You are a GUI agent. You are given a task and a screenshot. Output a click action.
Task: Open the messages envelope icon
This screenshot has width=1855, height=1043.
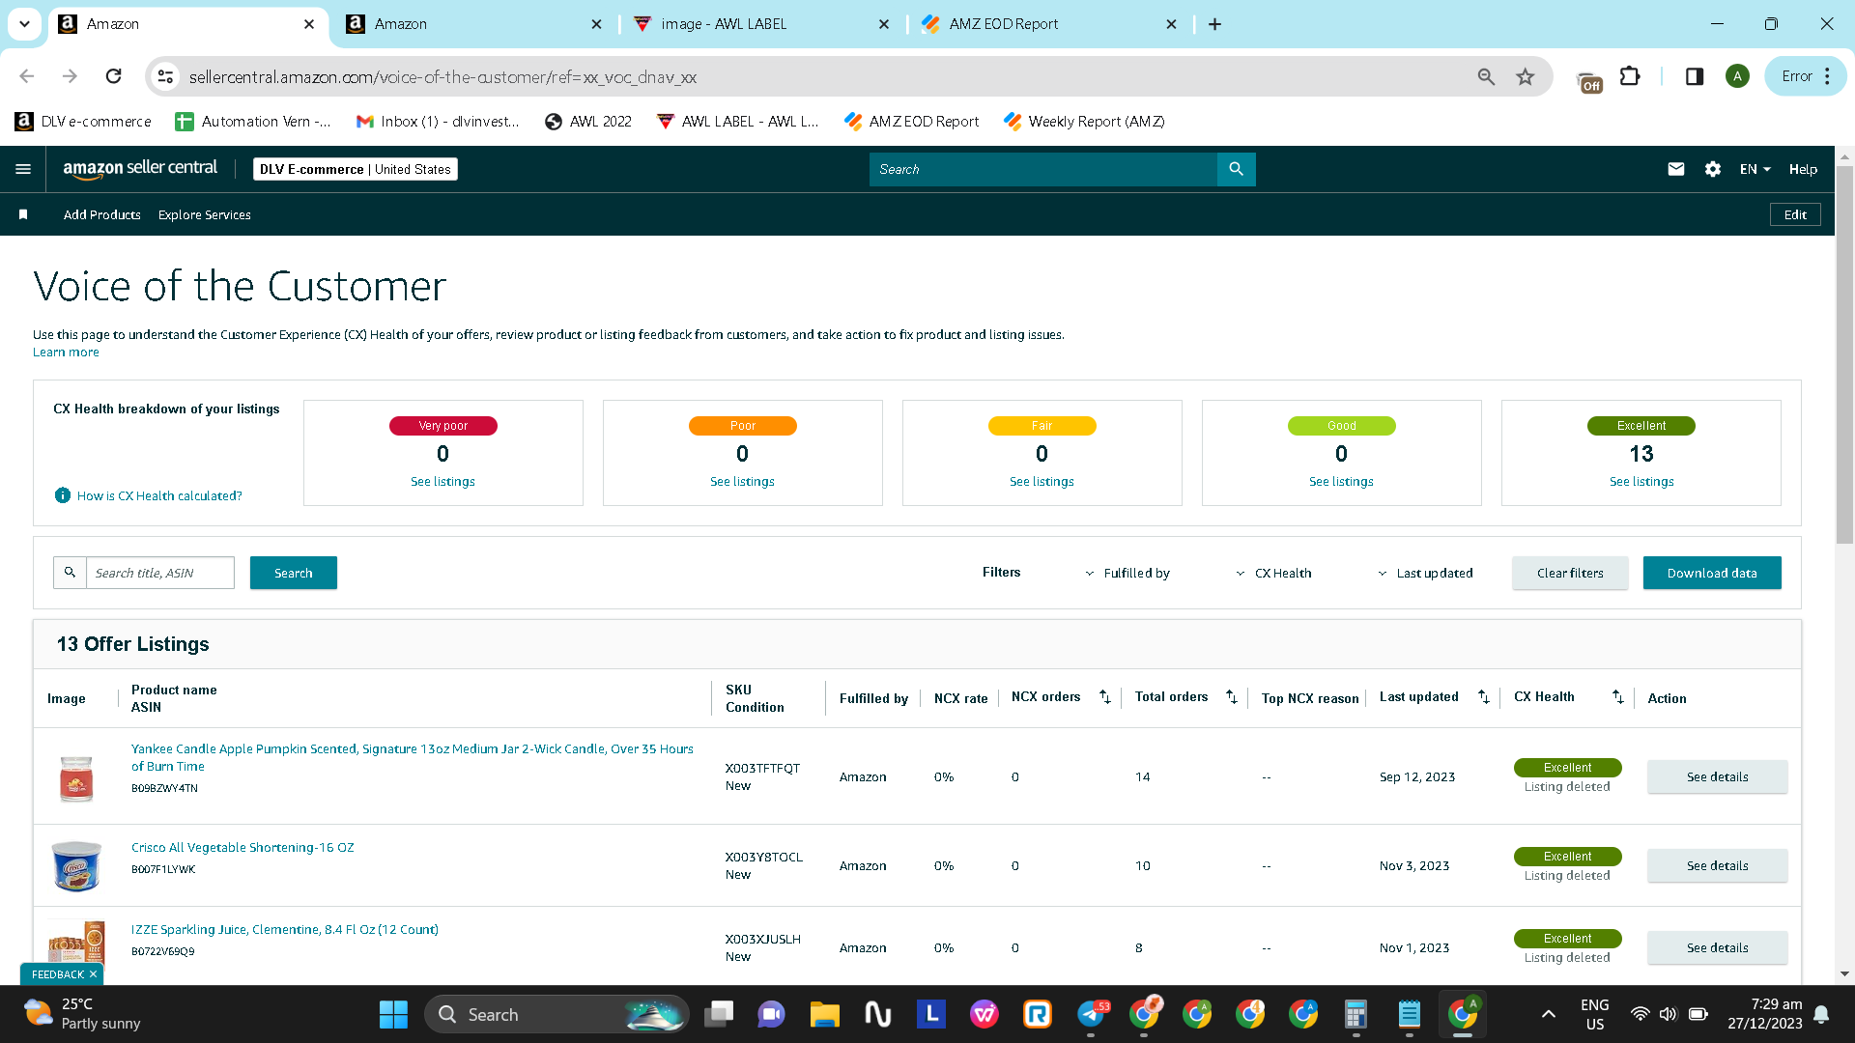[x=1676, y=169]
